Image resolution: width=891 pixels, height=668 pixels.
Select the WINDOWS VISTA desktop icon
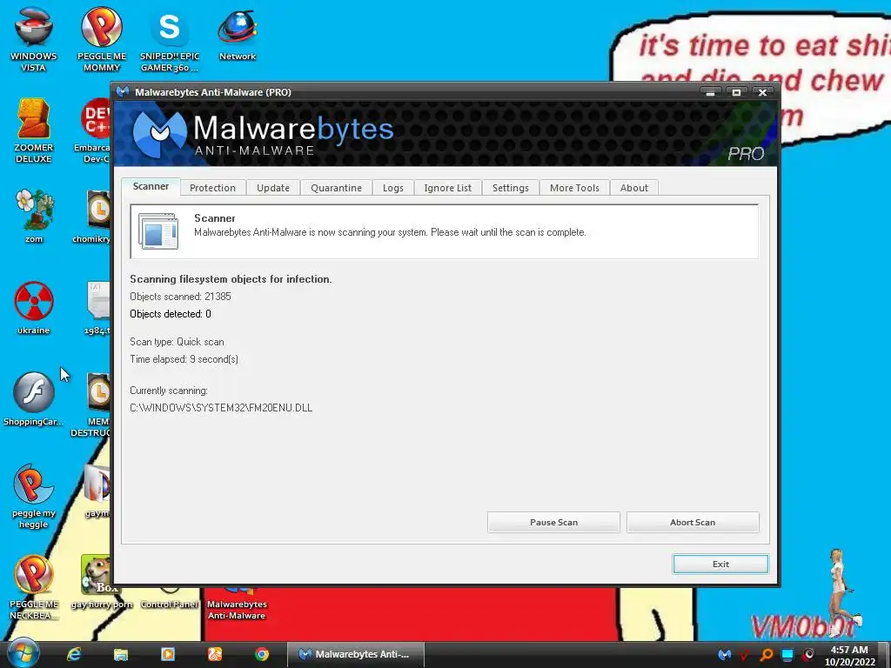(34, 38)
